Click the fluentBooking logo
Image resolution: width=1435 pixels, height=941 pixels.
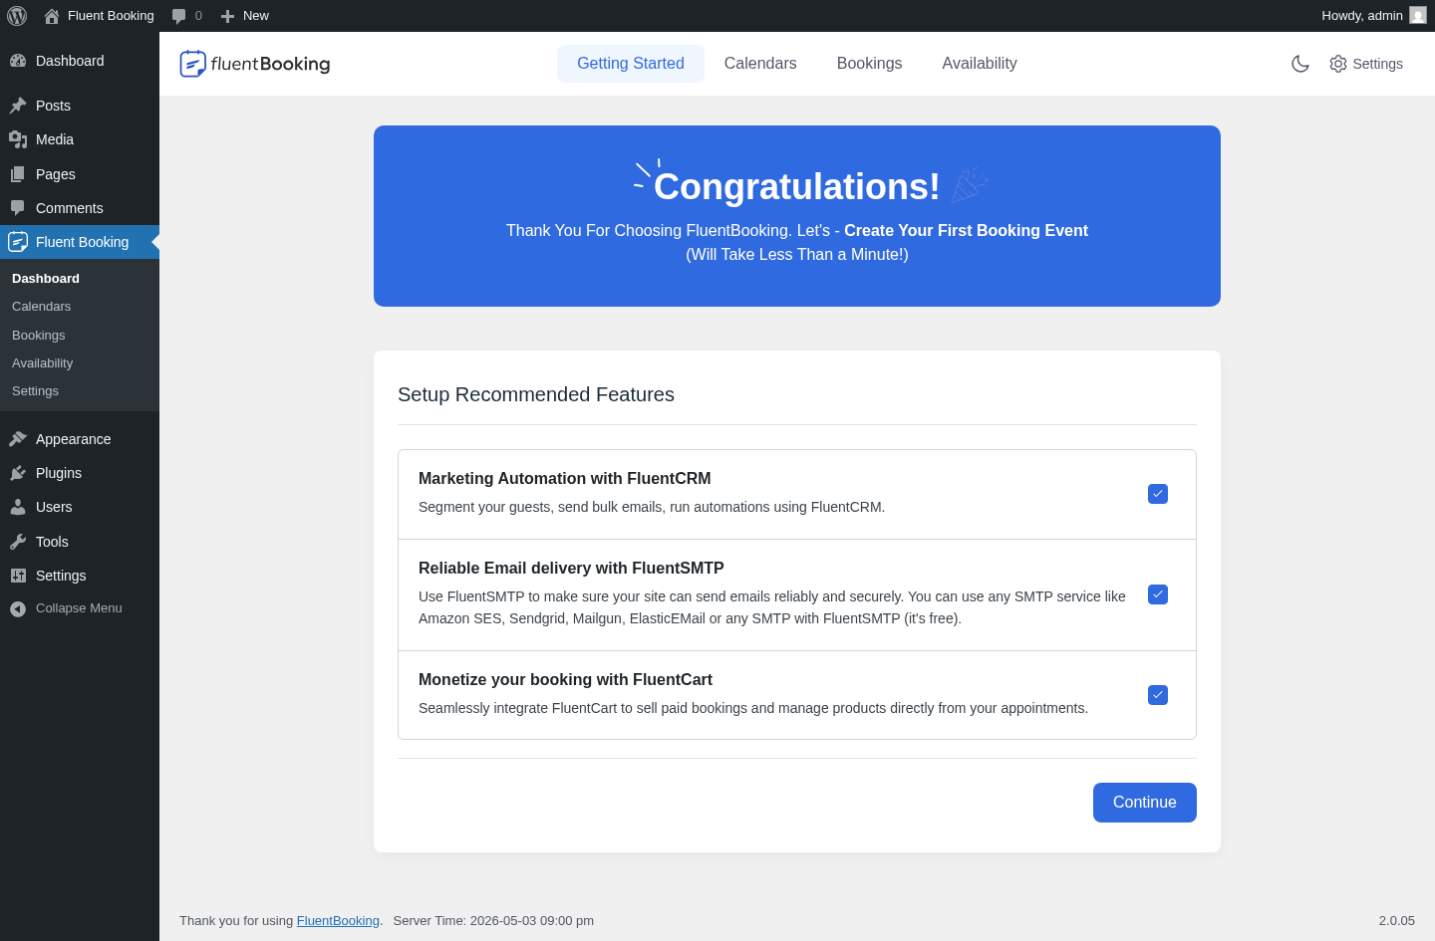point(255,64)
